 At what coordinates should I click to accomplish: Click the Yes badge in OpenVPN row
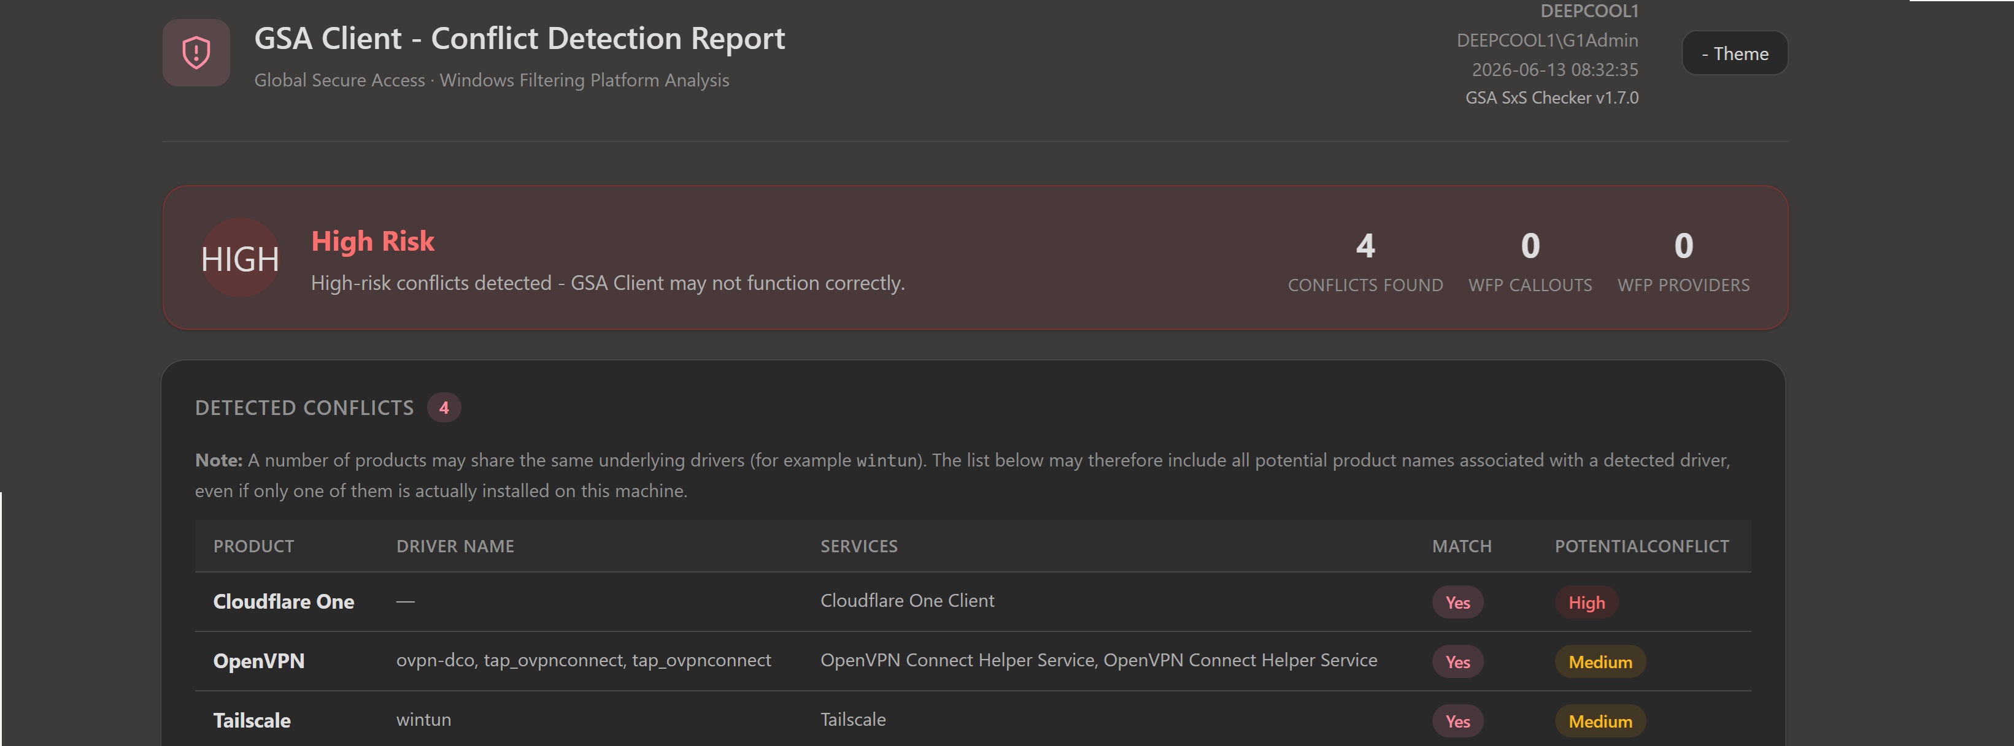pos(1457,661)
